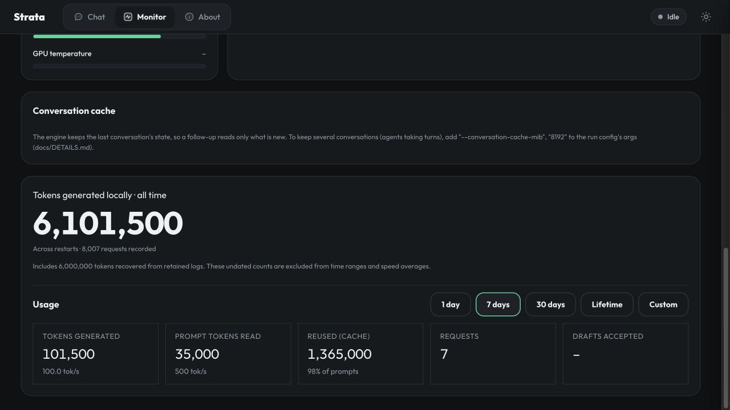Toggle light theme with sun icon

(706, 17)
